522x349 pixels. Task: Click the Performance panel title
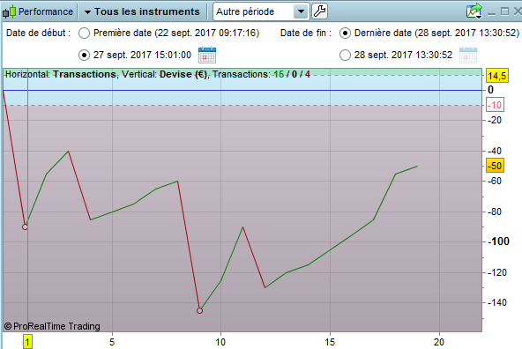pyautogui.click(x=46, y=11)
